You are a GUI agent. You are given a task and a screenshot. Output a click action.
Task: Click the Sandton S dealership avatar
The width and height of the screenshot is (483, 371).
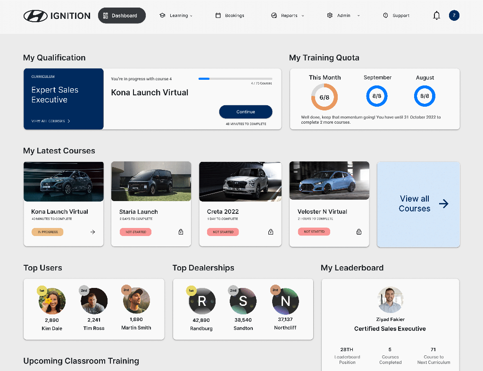coord(243,301)
